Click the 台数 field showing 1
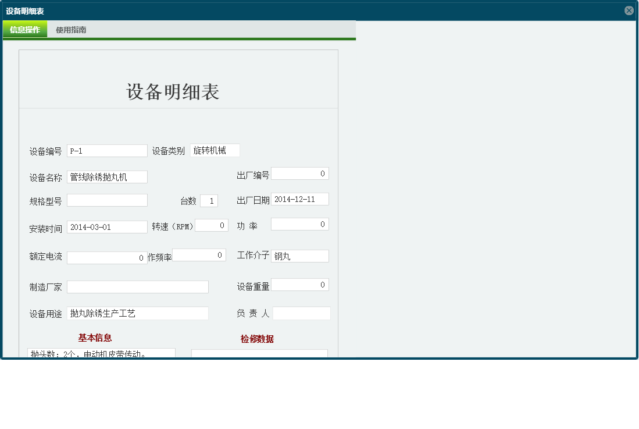This screenshot has height=429, width=639. 209,200
